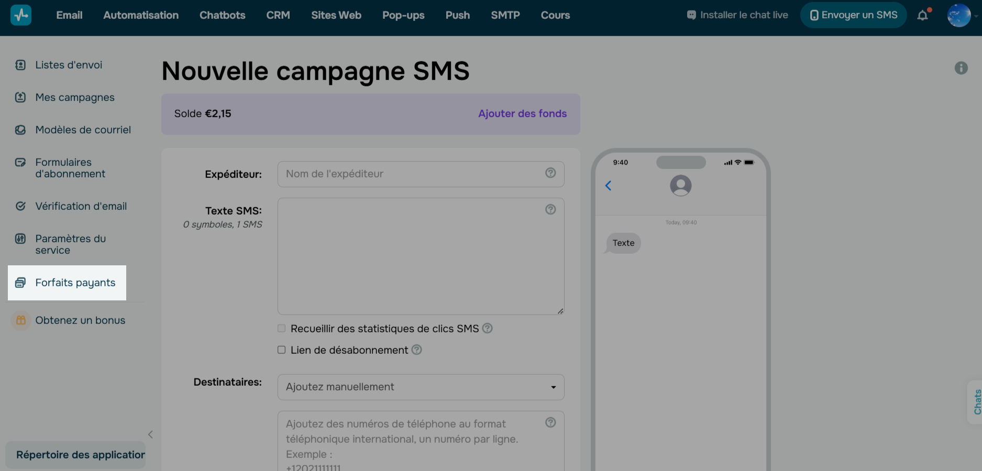Open the user avatar menu
982x471 pixels.
(x=959, y=15)
